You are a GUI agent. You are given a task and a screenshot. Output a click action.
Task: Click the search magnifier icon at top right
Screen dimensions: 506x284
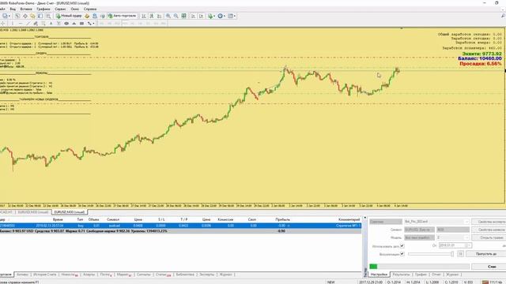tap(503, 16)
